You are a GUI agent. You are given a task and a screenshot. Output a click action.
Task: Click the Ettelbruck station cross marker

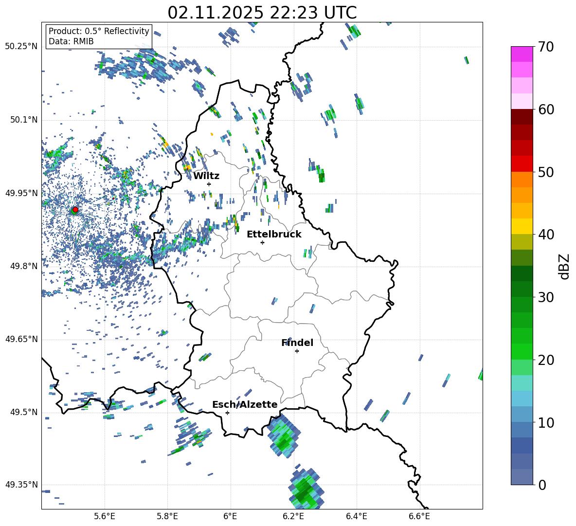click(x=262, y=242)
